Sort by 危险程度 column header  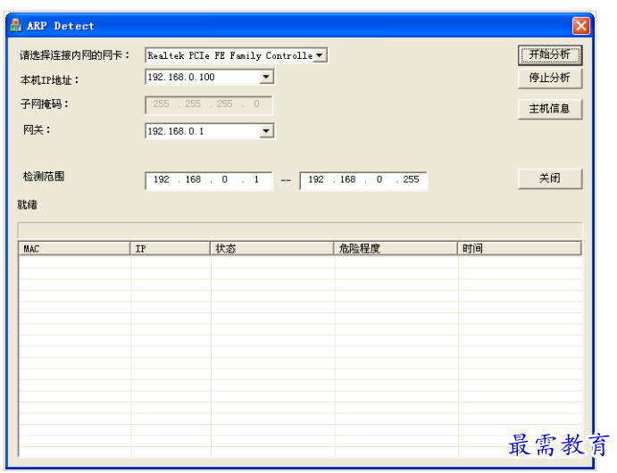pos(396,248)
